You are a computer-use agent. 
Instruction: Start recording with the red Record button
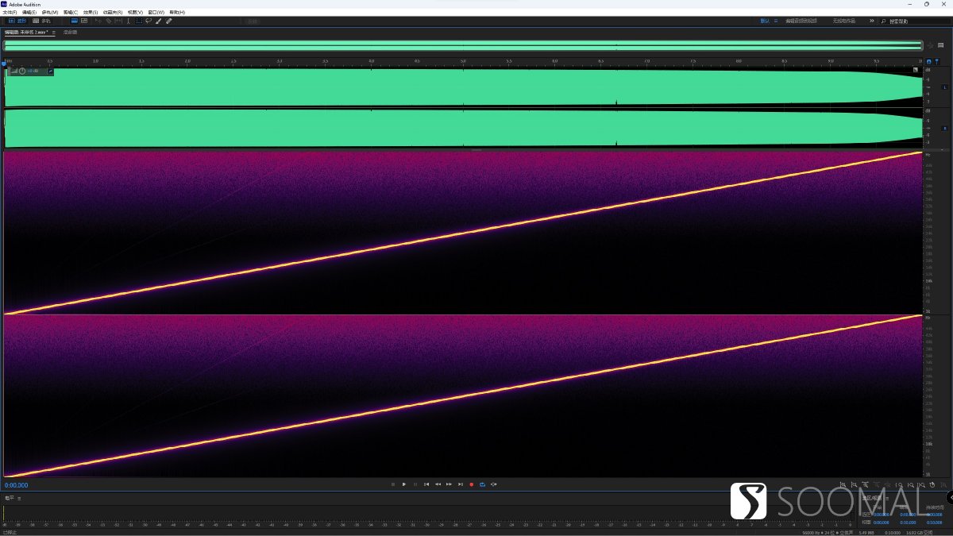coord(471,484)
